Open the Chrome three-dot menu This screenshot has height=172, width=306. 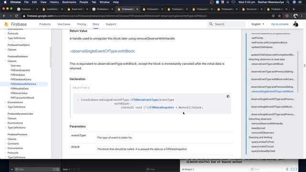coord(302,16)
